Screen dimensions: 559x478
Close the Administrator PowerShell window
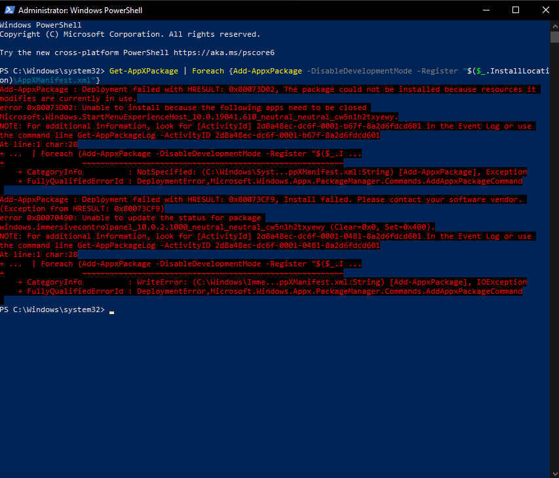point(545,10)
